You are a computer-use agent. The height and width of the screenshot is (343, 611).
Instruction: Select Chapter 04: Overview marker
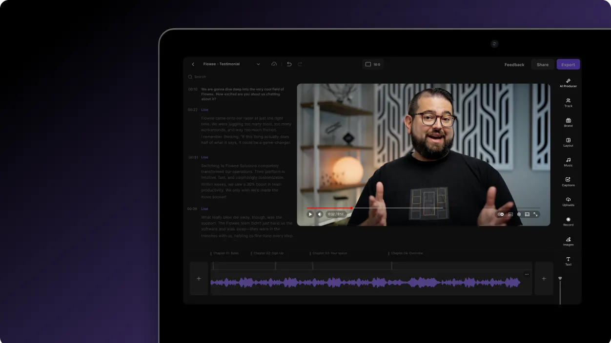click(406, 253)
